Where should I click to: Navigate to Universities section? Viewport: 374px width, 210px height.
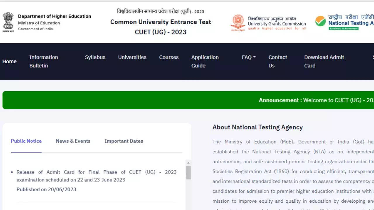132,57
